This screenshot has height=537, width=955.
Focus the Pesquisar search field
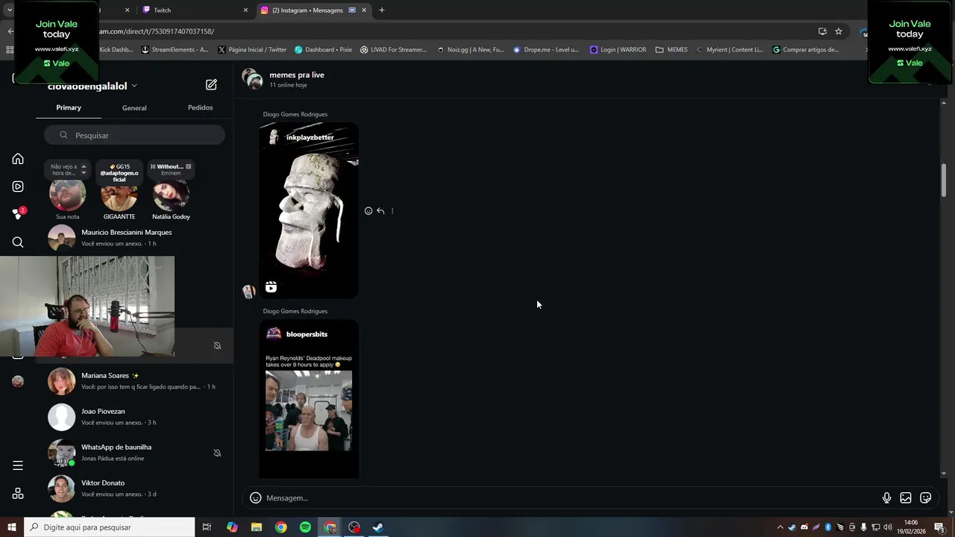tap(134, 135)
